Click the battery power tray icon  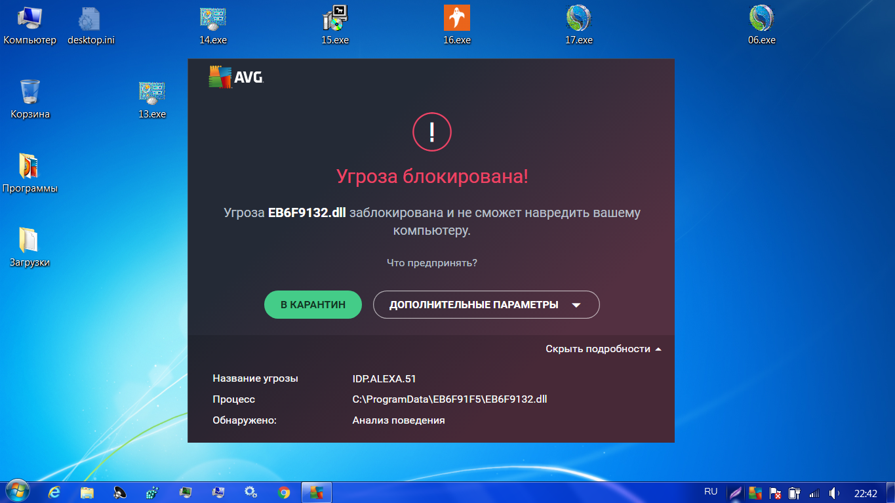tap(795, 493)
